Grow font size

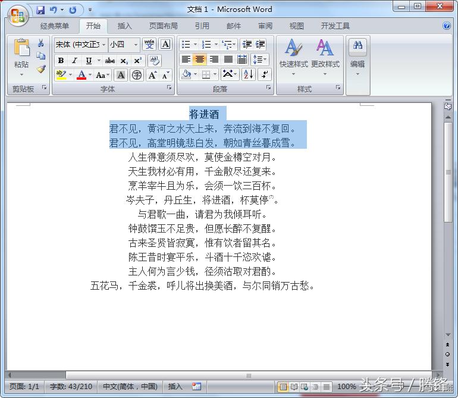[152, 76]
